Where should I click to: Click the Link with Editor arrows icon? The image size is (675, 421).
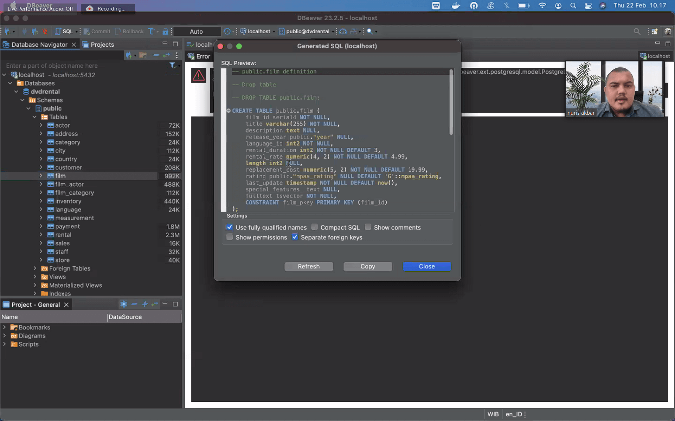tap(166, 55)
